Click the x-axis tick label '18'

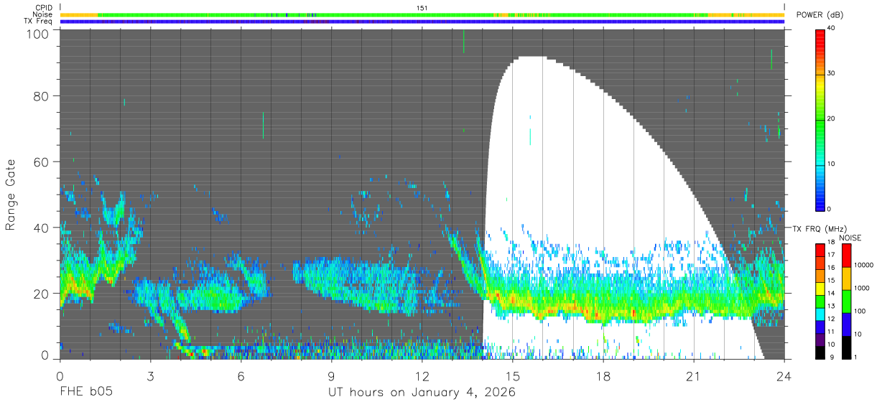(603, 375)
